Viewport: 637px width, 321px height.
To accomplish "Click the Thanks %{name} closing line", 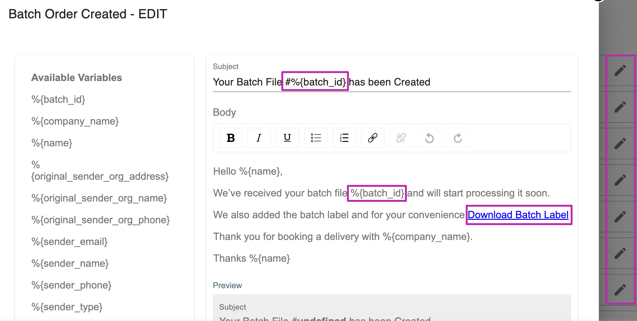I will click(252, 259).
